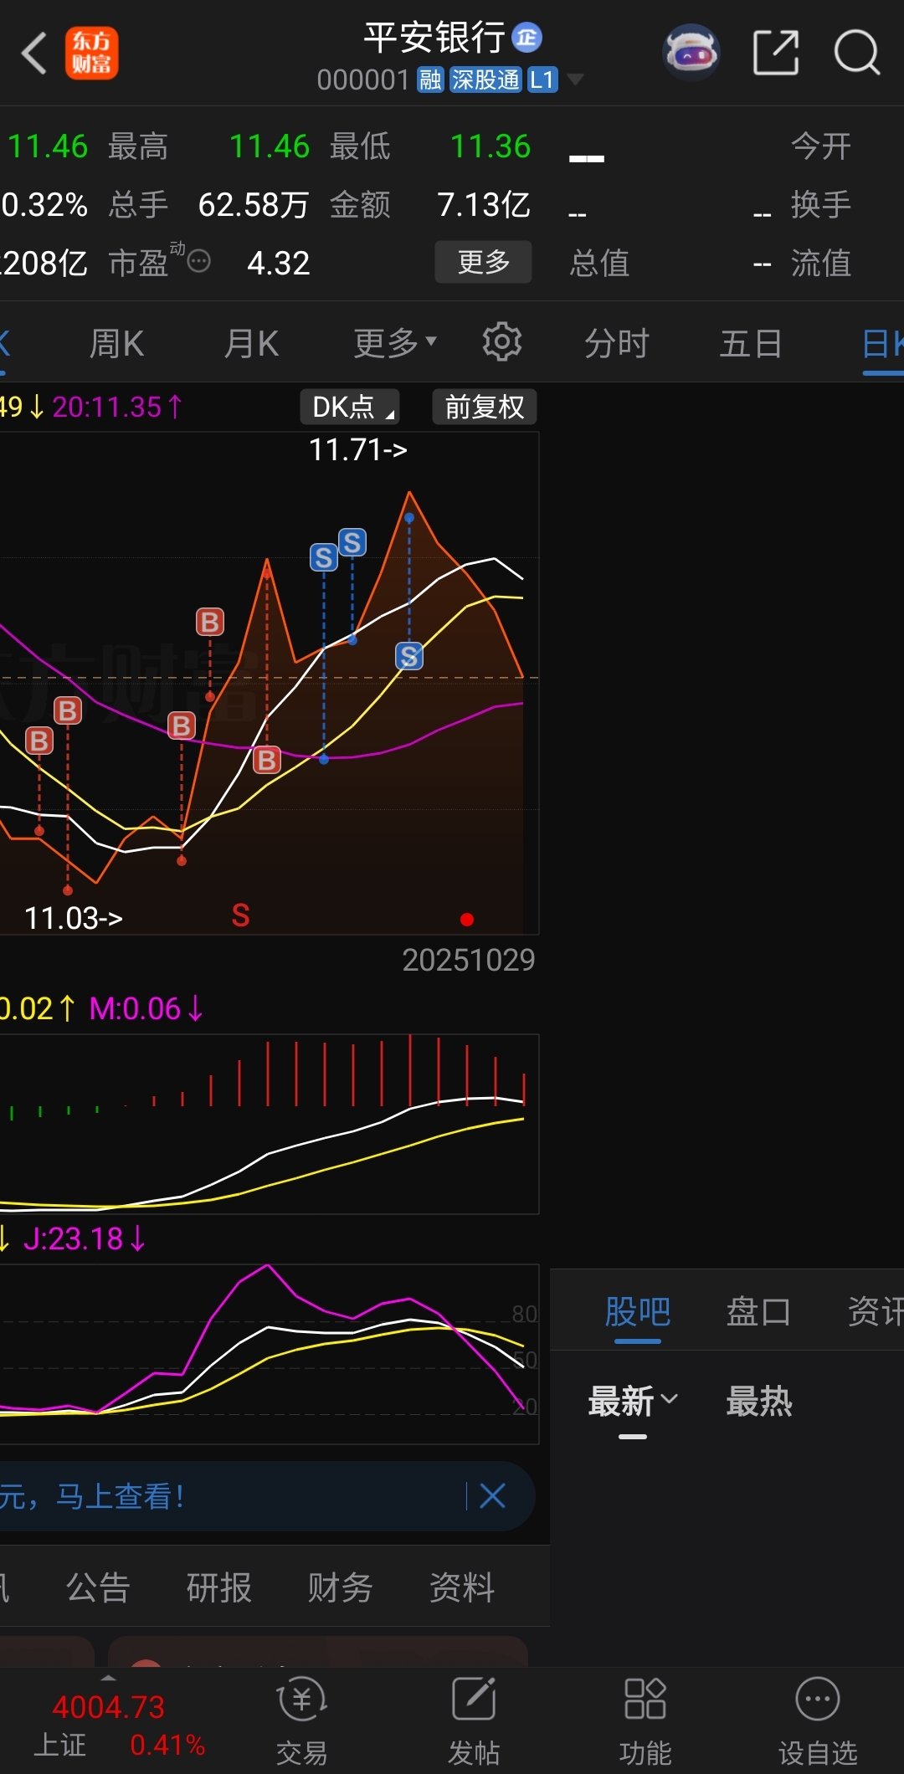The image size is (904, 1774).
Task: Switch to 盘口 tab
Action: (758, 1310)
